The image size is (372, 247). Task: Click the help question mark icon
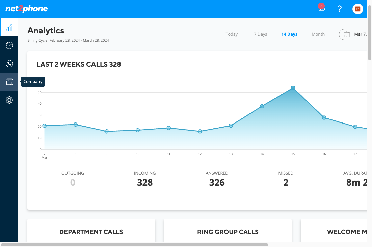tap(340, 9)
